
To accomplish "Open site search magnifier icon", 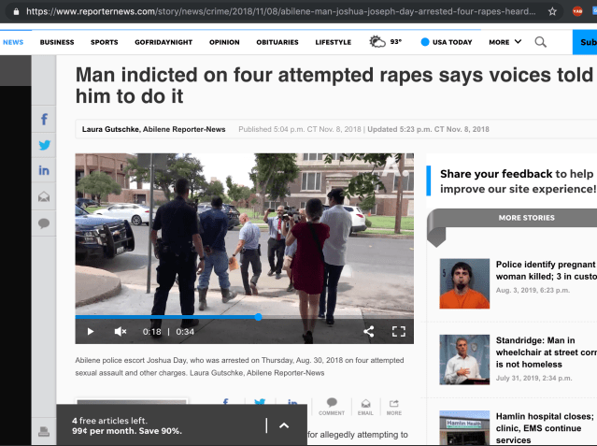I will (540, 42).
